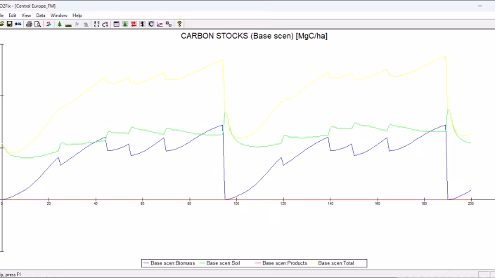Screen dimensions: 495x278
Task: Click the x-axis label 60
Action: 142,204
